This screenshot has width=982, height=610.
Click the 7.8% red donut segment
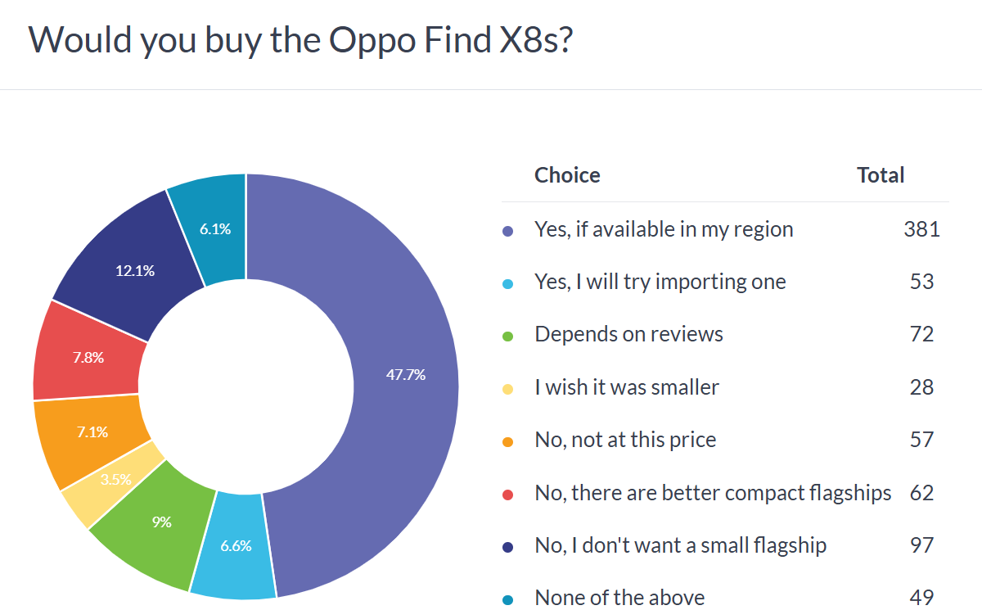click(89, 357)
